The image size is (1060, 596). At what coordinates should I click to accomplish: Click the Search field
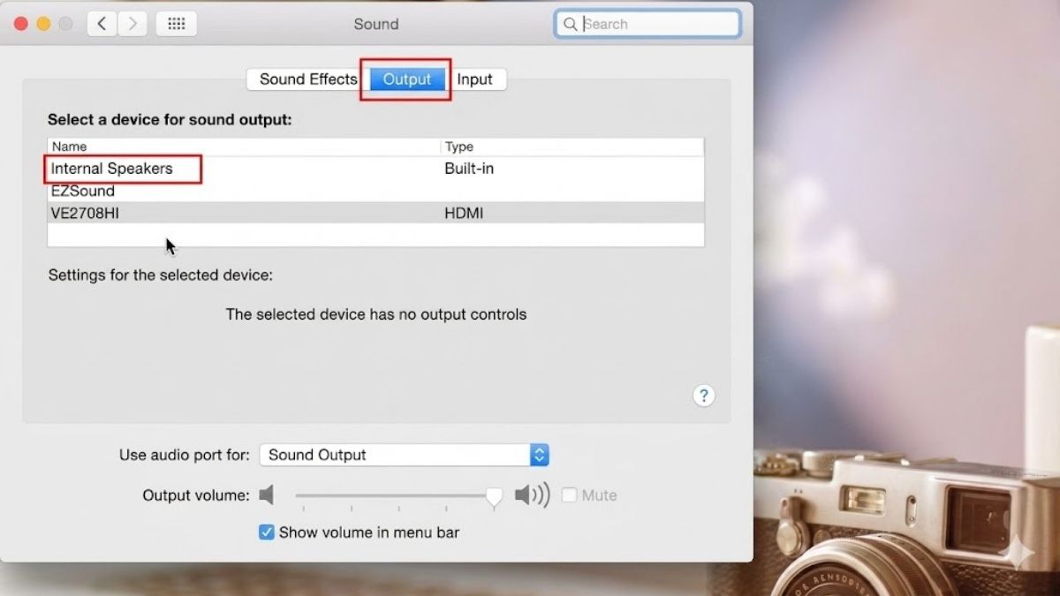(x=647, y=24)
